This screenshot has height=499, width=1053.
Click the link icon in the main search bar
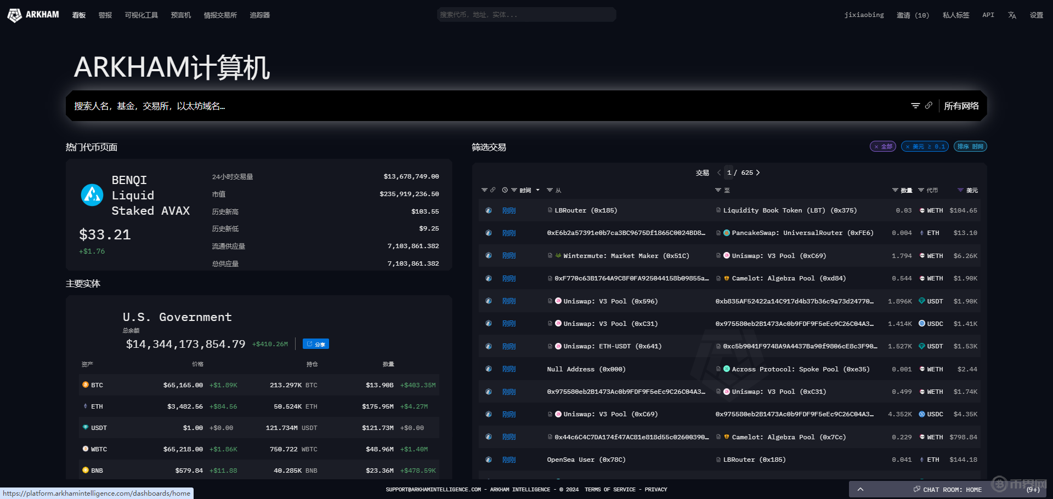[929, 106]
